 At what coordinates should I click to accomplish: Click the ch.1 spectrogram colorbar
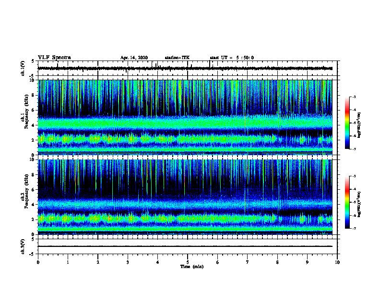pos(347,123)
